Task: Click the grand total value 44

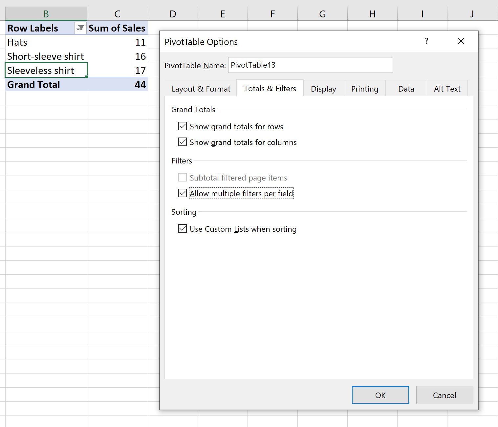Action: [117, 84]
